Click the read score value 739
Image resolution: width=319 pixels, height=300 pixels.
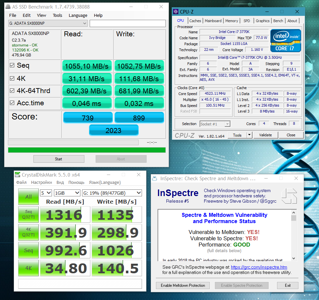88,117
